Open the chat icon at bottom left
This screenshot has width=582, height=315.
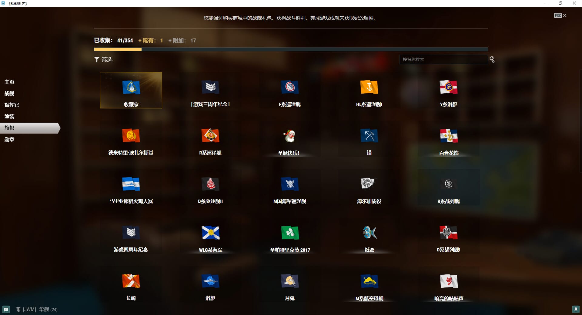[6, 309]
